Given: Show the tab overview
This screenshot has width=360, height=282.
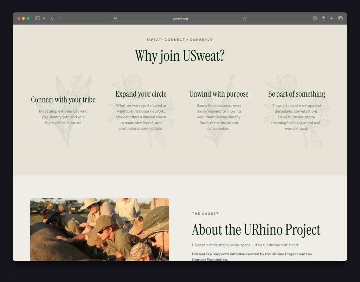Looking at the screenshot, I should 340,18.
